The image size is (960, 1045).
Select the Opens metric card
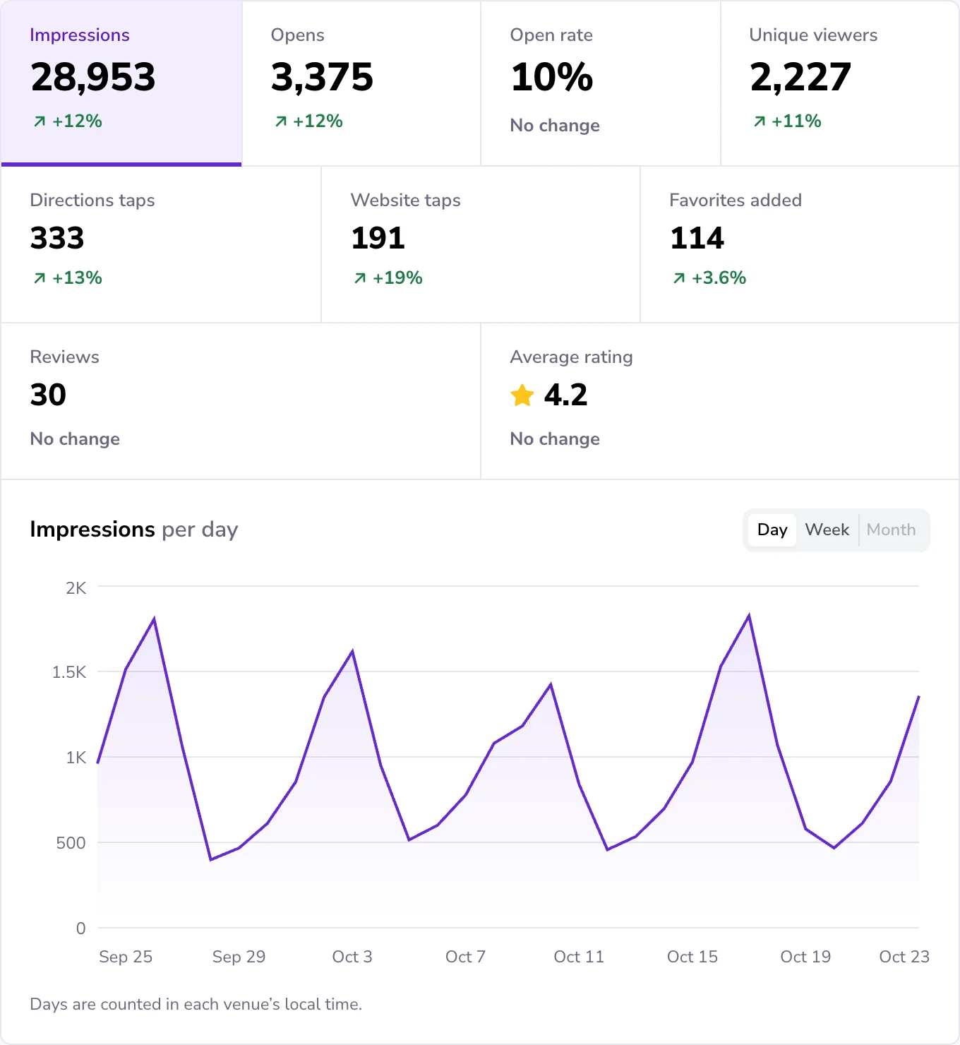pos(361,83)
